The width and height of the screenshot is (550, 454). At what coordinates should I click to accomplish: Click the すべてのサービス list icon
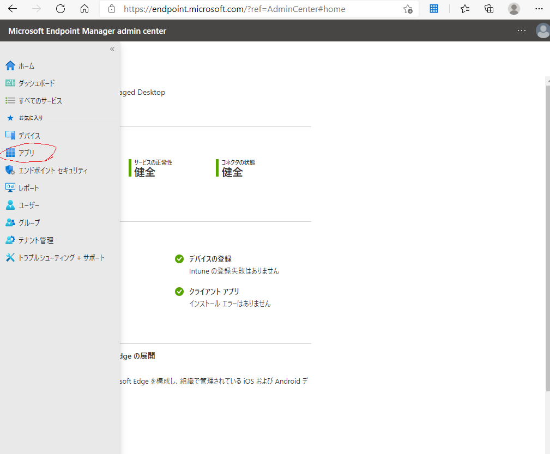tap(10, 101)
